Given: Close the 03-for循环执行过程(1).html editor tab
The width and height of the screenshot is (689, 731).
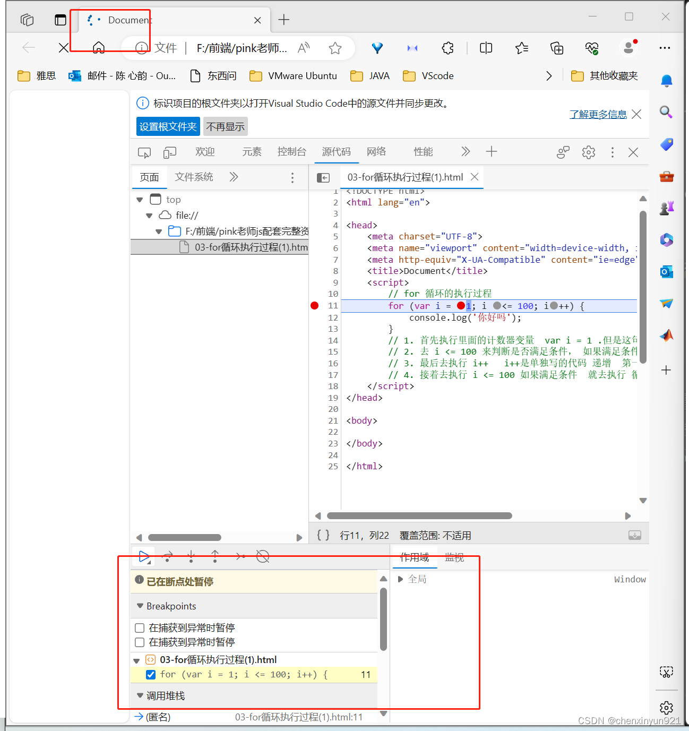Looking at the screenshot, I should pyautogui.click(x=475, y=177).
